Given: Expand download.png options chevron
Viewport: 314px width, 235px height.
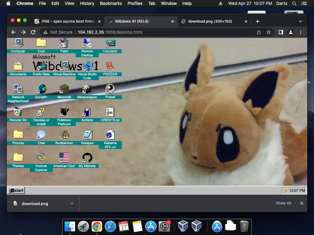Looking at the screenshot, I should coord(72,203).
